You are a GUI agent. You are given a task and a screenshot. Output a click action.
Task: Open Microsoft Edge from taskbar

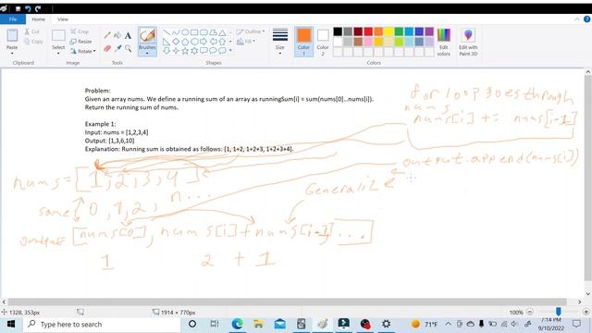[237, 324]
